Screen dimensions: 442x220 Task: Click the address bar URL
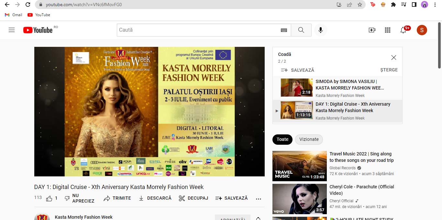[84, 5]
